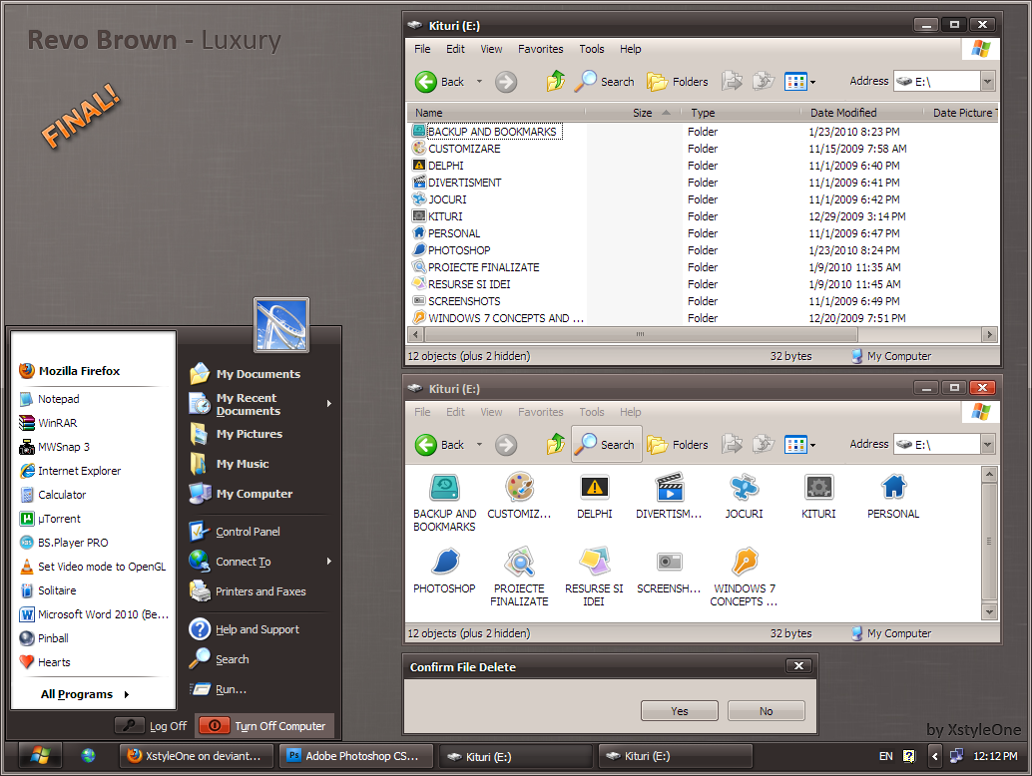Click the Turn Off Computer button
Screen dimensions: 1032x776
pos(264,726)
